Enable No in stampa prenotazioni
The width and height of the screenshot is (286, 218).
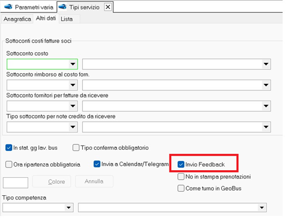181,177
